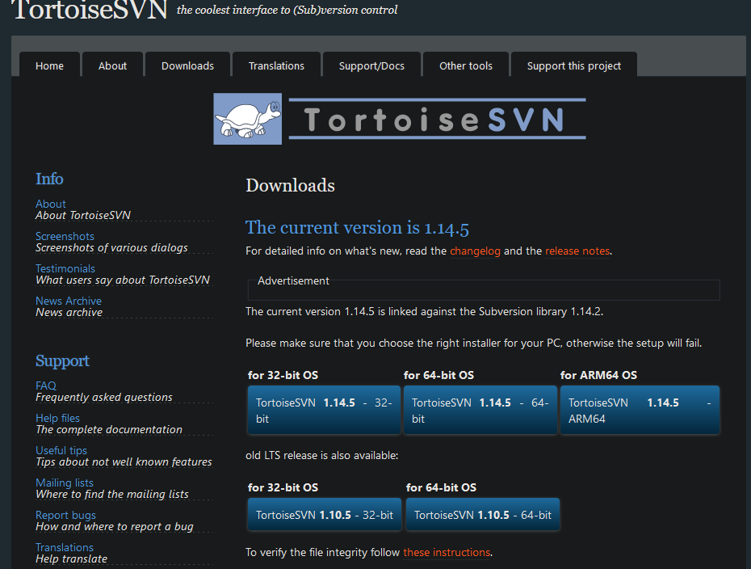Image resolution: width=751 pixels, height=569 pixels.
Task: Open the release notes link
Action: [577, 251]
